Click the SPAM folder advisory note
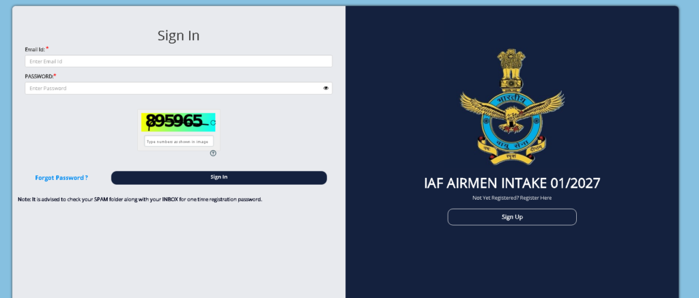Screen dimensions: 699x298 click(140, 200)
